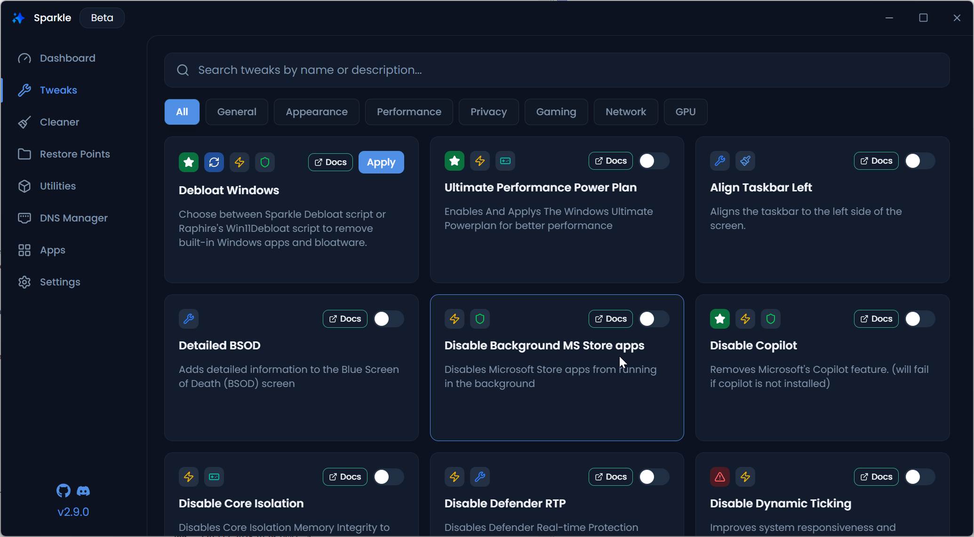Click the shield icon on Disable Copilot card
Image resolution: width=974 pixels, height=537 pixels.
pos(770,319)
